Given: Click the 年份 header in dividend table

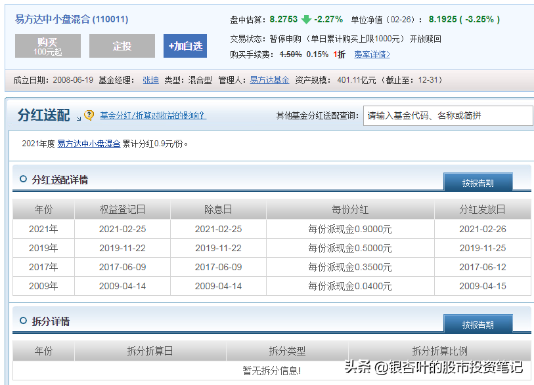Looking at the screenshot, I should [43, 209].
